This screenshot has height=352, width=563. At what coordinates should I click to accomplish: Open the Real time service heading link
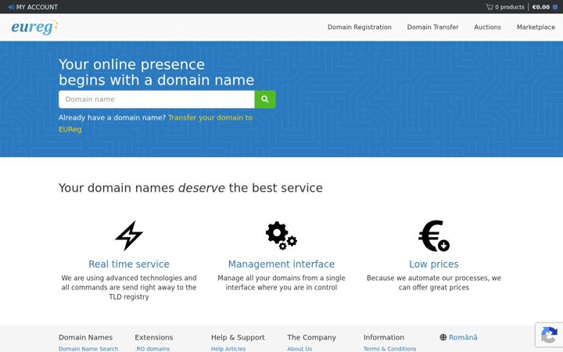[129, 264]
